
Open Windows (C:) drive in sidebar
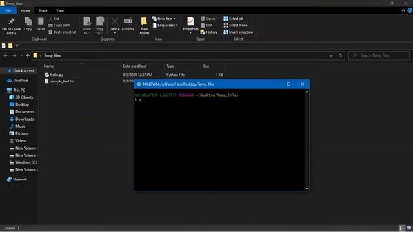(x=23, y=162)
